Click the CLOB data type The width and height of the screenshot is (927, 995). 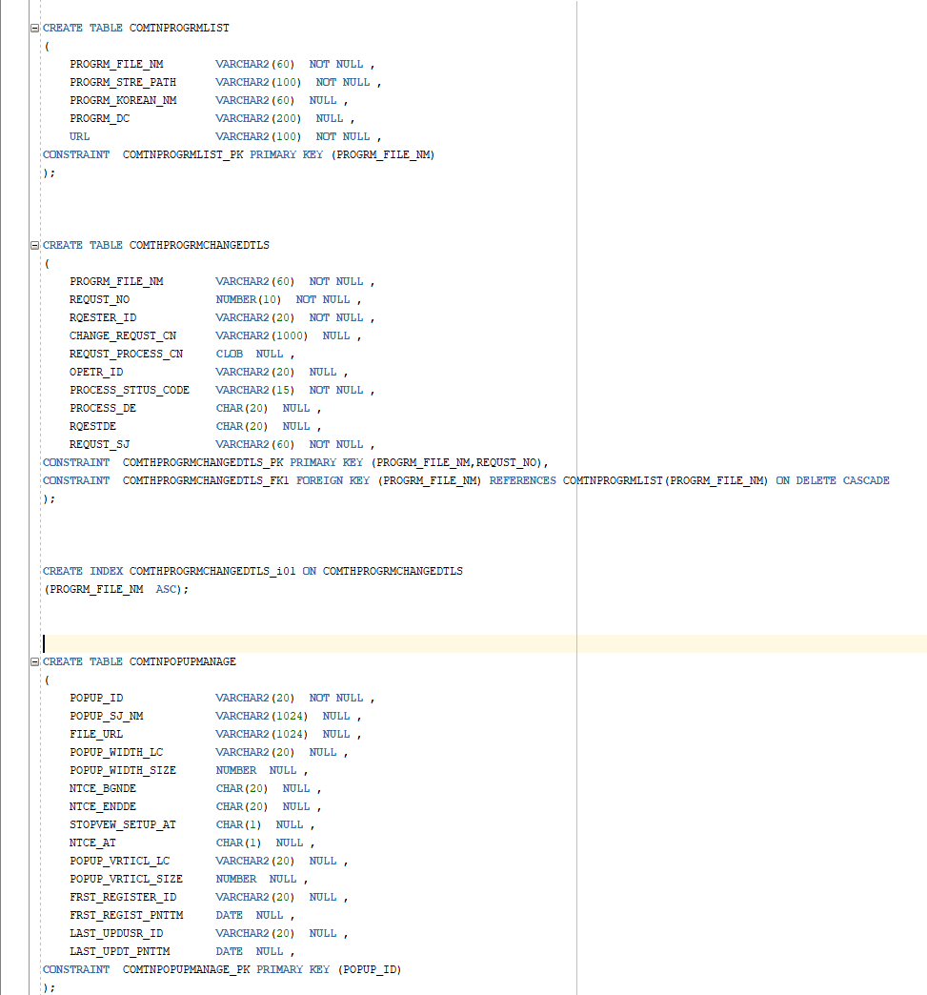(229, 354)
